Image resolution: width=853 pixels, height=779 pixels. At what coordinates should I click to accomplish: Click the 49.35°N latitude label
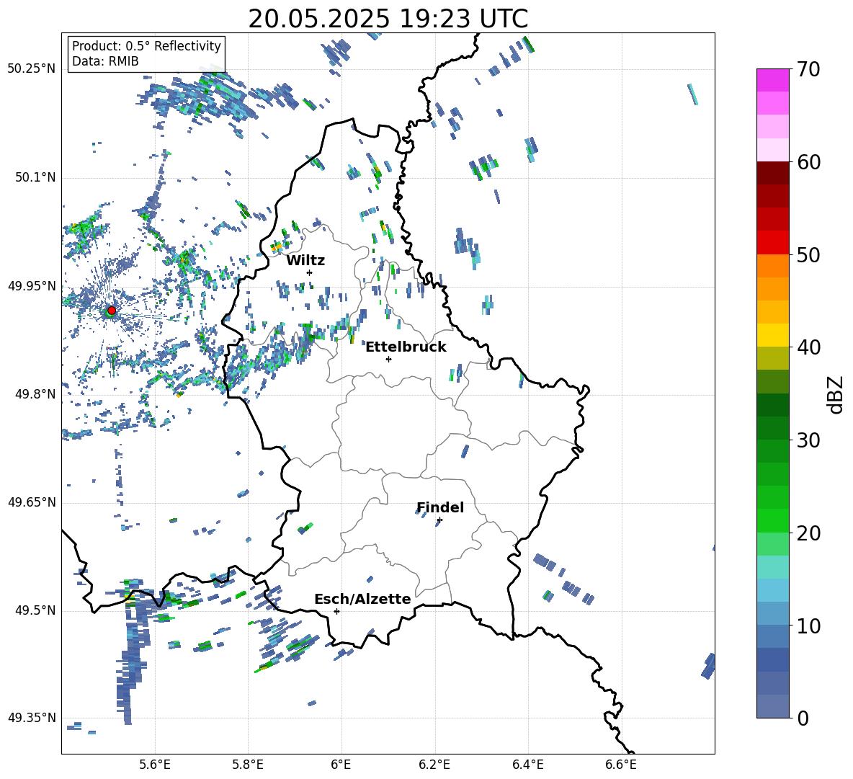pyautogui.click(x=32, y=718)
